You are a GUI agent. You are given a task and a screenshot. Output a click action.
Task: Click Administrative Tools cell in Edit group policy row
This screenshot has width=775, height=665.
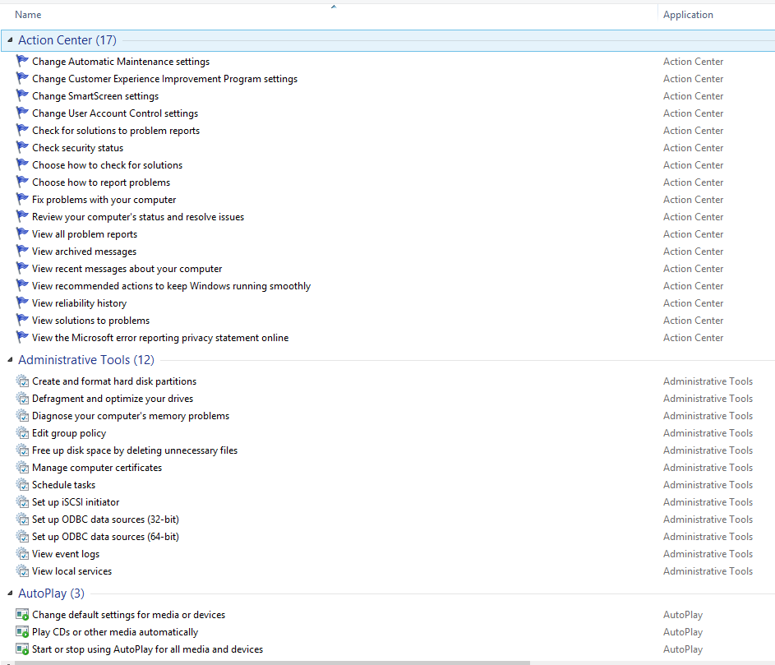[x=708, y=433]
